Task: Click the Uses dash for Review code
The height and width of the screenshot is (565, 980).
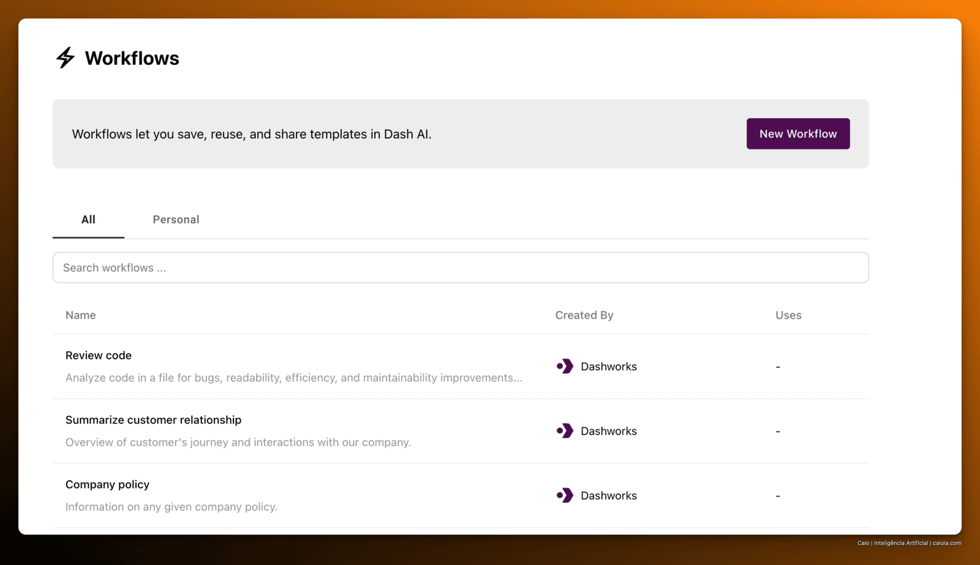Action: pos(778,367)
